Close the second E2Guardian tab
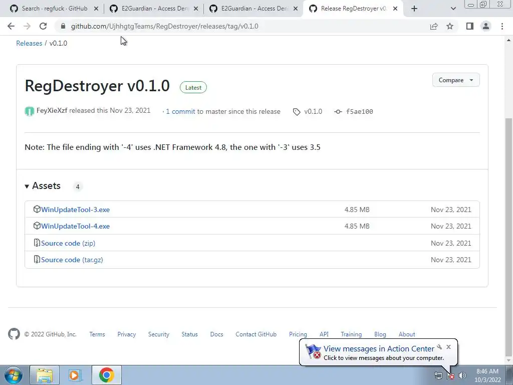Screen dimensions: 513x385 coord(296,9)
